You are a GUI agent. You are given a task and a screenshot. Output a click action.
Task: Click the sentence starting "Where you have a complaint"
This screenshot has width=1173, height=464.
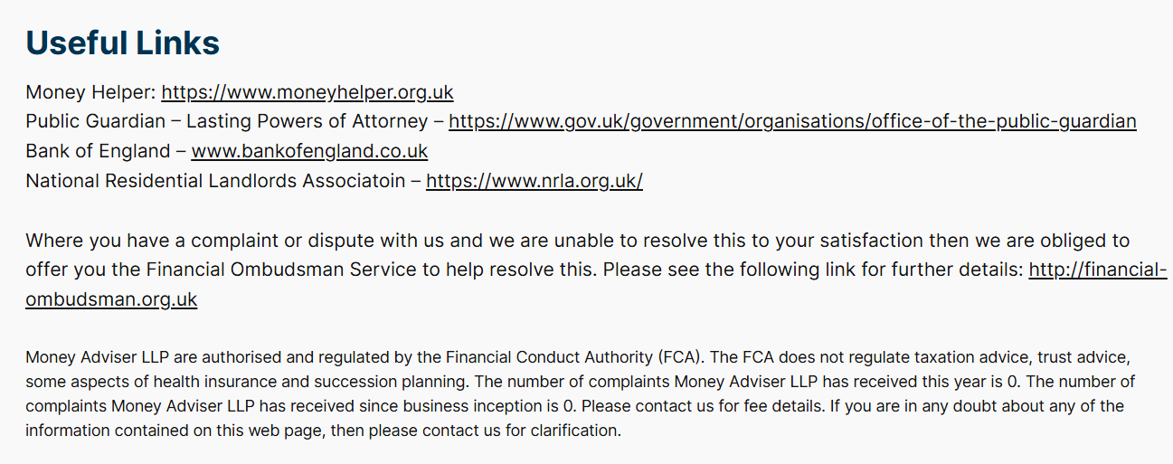[x=271, y=241]
